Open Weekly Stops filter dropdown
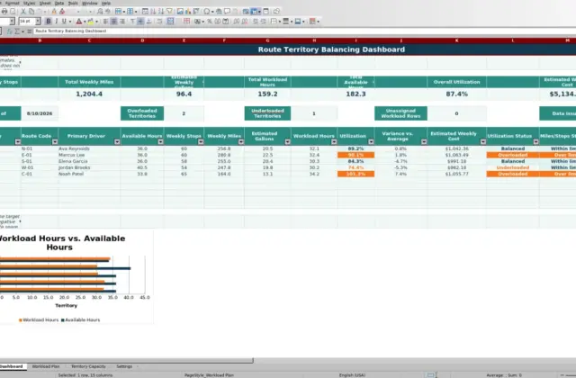This screenshot has height=378, width=576. pyautogui.click(x=201, y=142)
